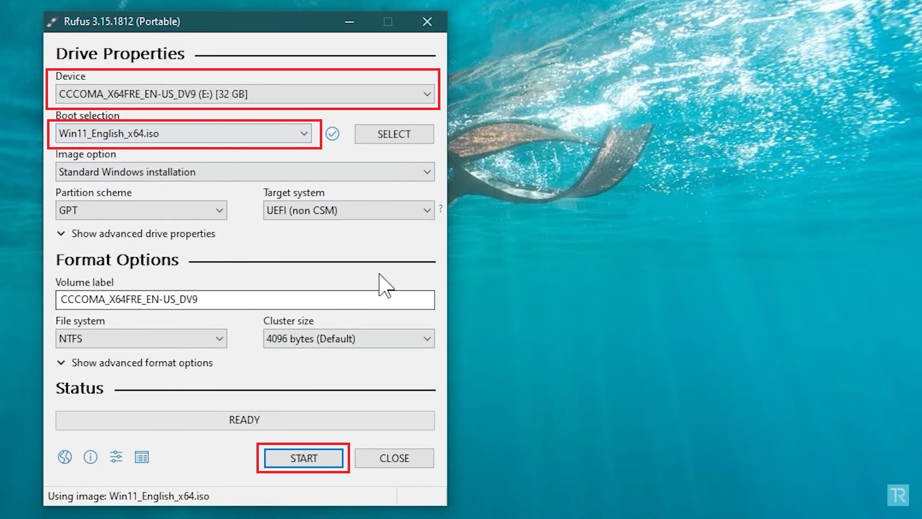Viewport: 922px width, 519px height.
Task: Click the CLOSE button
Action: pos(394,458)
